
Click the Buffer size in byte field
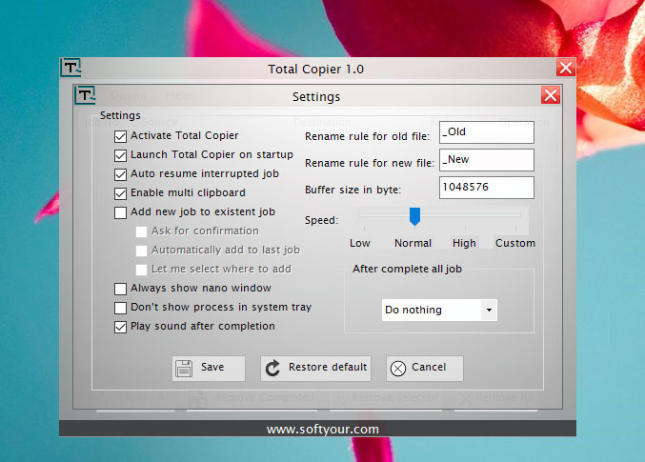(486, 188)
